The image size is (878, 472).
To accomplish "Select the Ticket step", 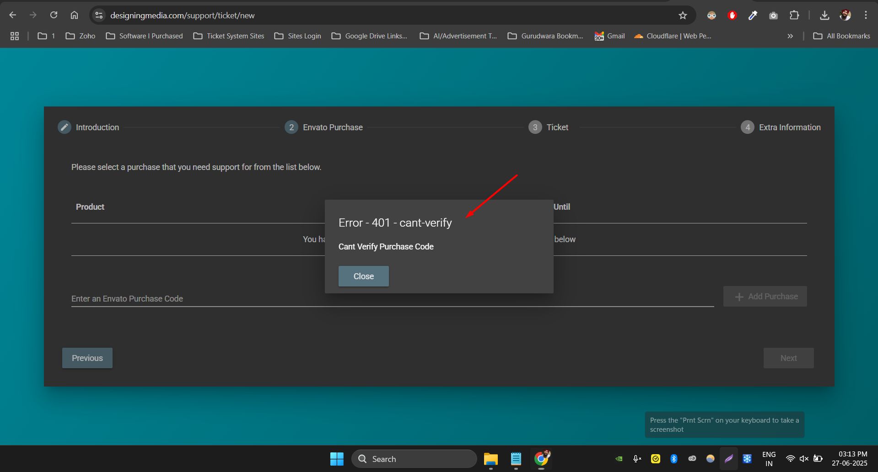I will point(548,127).
